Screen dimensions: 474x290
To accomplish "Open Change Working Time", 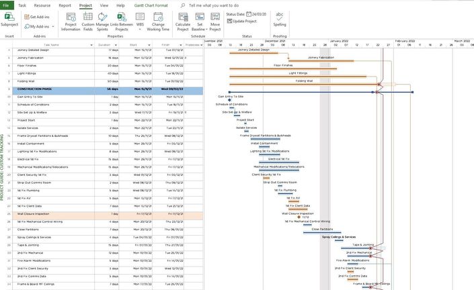I will click(x=158, y=21).
